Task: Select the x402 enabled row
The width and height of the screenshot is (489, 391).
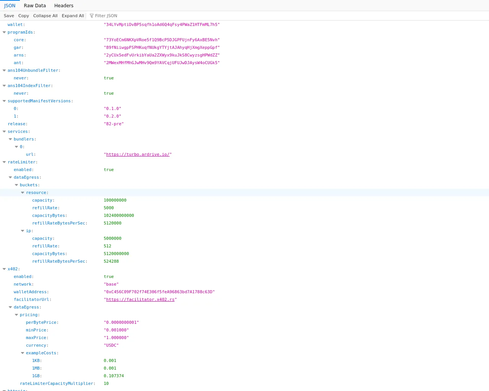Action: pyautogui.click(x=244, y=276)
